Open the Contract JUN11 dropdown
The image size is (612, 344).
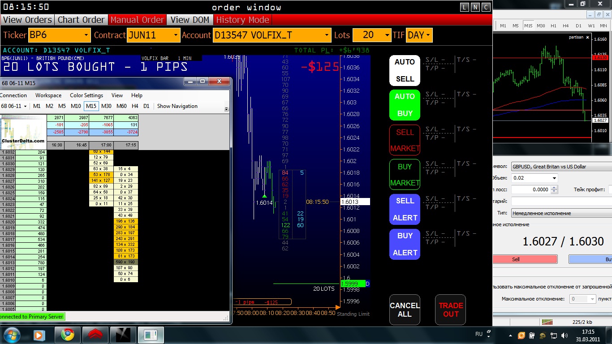176,35
